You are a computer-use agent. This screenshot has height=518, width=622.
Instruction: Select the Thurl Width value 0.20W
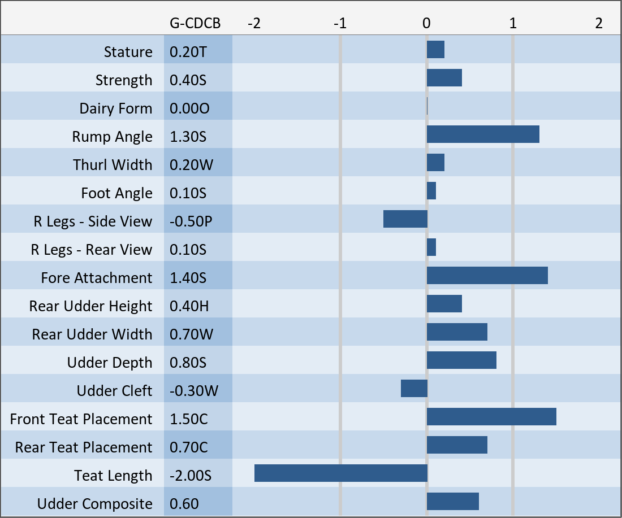[191, 165]
